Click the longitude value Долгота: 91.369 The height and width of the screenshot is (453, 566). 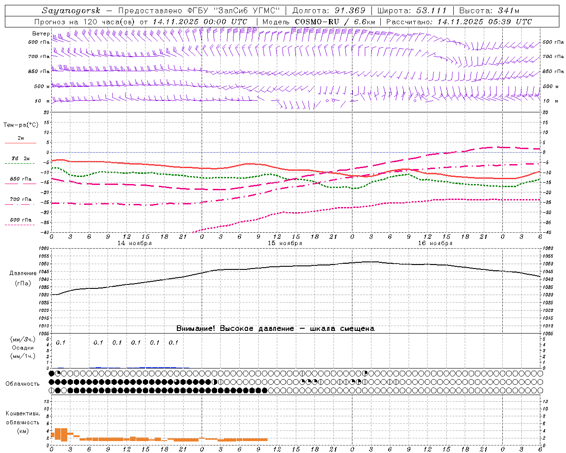pos(329,11)
